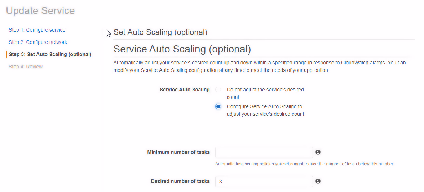This screenshot has height=192, width=424.
Task: Click 'adjust your service's desired count' label text
Action: pos(265,114)
